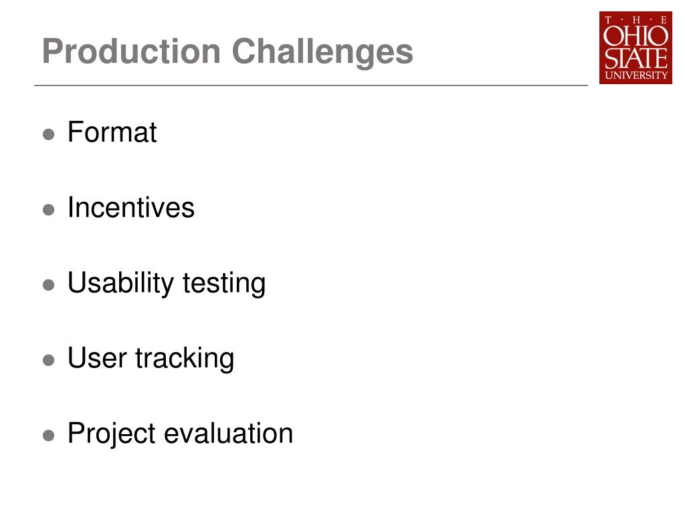This screenshot has height=513, width=685.
Task: Click the bullet dot beside "User tracking"
Action: coord(48,361)
